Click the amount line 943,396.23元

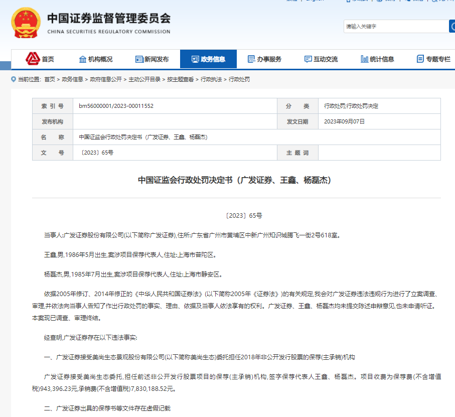104,389
